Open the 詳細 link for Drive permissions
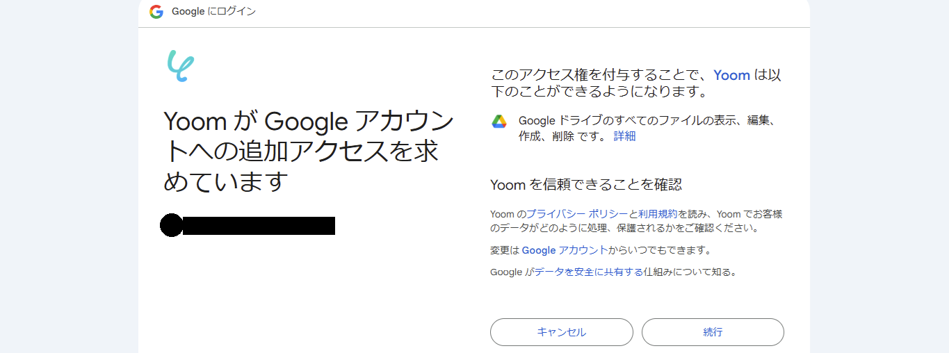949x353 pixels. coord(624,136)
